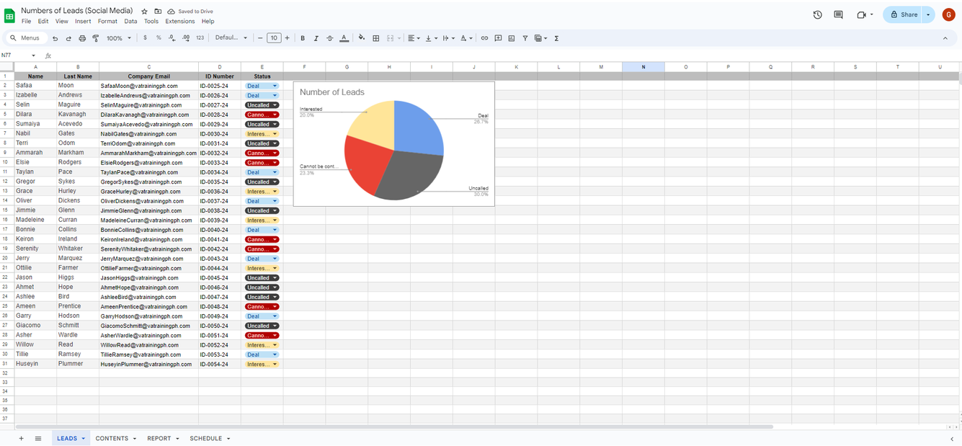Collapse the toolbar with the up chevron
The width and height of the screenshot is (962, 446).
point(945,38)
